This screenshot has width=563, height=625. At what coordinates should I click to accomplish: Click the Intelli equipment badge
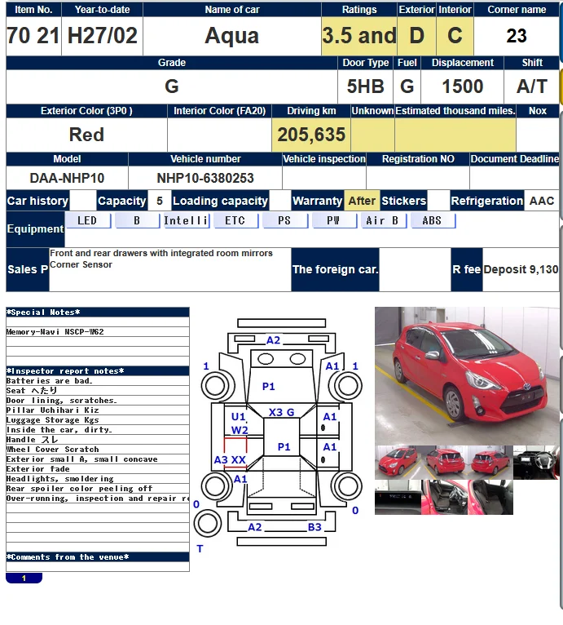(x=187, y=220)
